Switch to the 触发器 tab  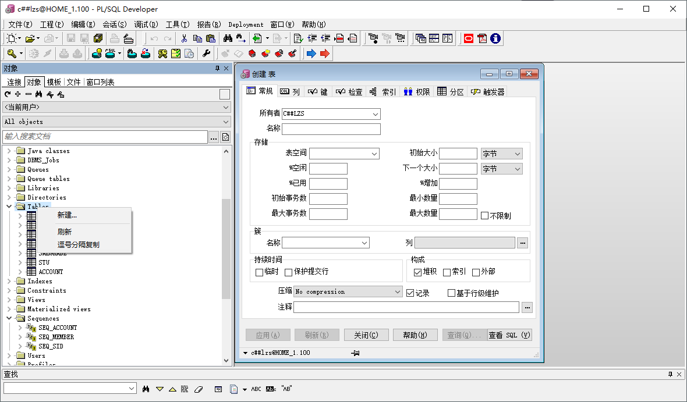(488, 91)
